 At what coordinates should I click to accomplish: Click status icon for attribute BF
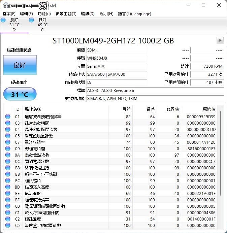tap(8, 200)
